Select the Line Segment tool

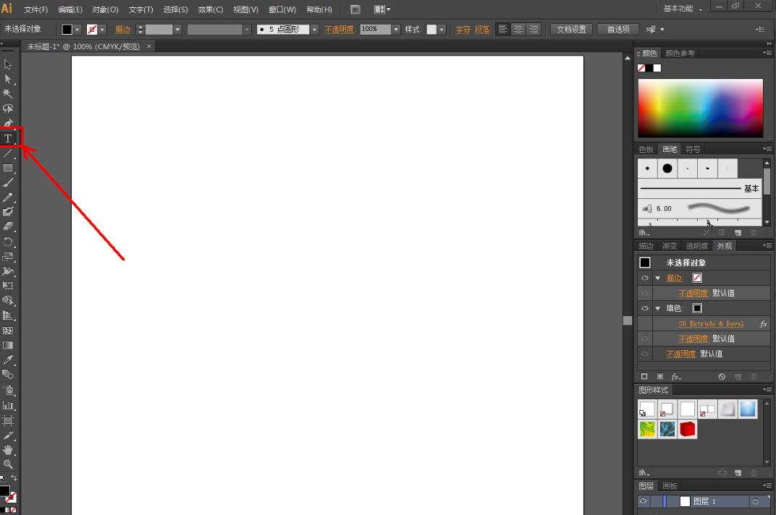[7, 154]
